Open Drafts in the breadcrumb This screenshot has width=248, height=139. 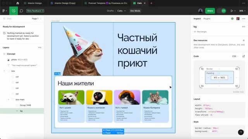tap(110, 11)
